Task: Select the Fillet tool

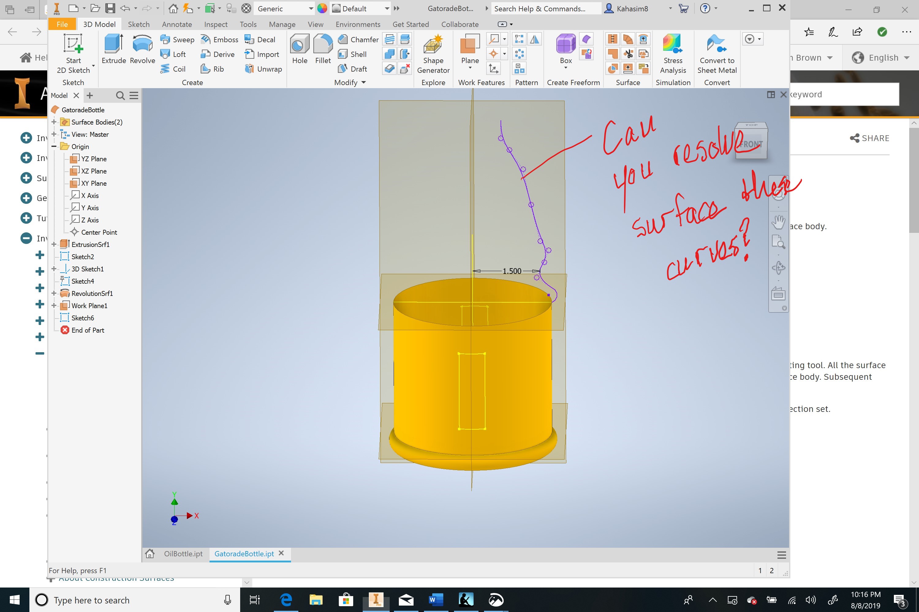Action: [x=322, y=49]
